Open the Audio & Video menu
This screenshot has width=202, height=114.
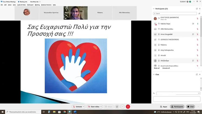click(x=21, y=5)
